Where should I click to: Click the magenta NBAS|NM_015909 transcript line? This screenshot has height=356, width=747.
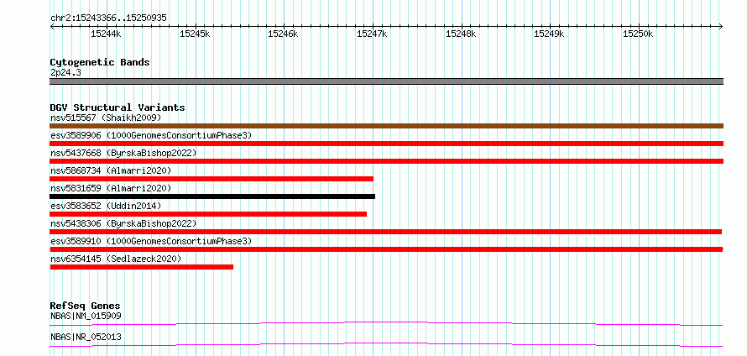tap(386, 323)
